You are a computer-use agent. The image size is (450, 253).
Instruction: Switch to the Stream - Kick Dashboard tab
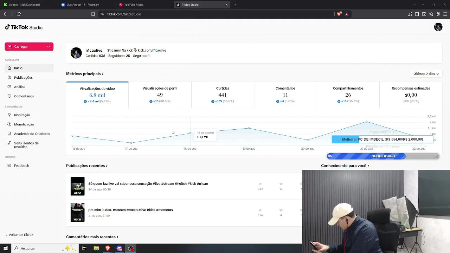tap(28, 5)
